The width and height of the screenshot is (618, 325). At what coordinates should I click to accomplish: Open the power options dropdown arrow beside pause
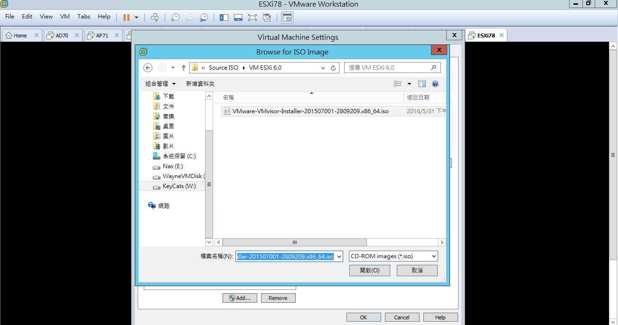136,18
